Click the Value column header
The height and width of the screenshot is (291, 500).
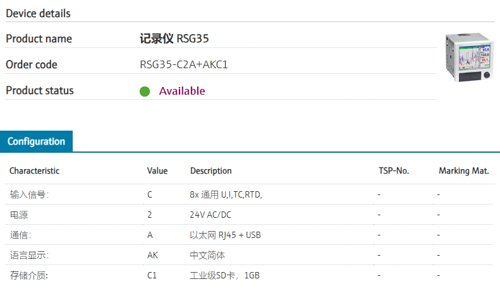[x=157, y=170]
